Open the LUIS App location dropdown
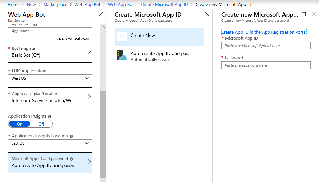 coord(50,78)
